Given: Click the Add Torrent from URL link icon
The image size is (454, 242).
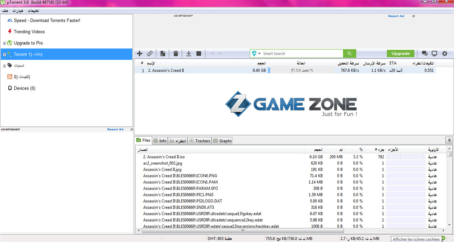Looking at the screenshot, I should tap(150, 54).
